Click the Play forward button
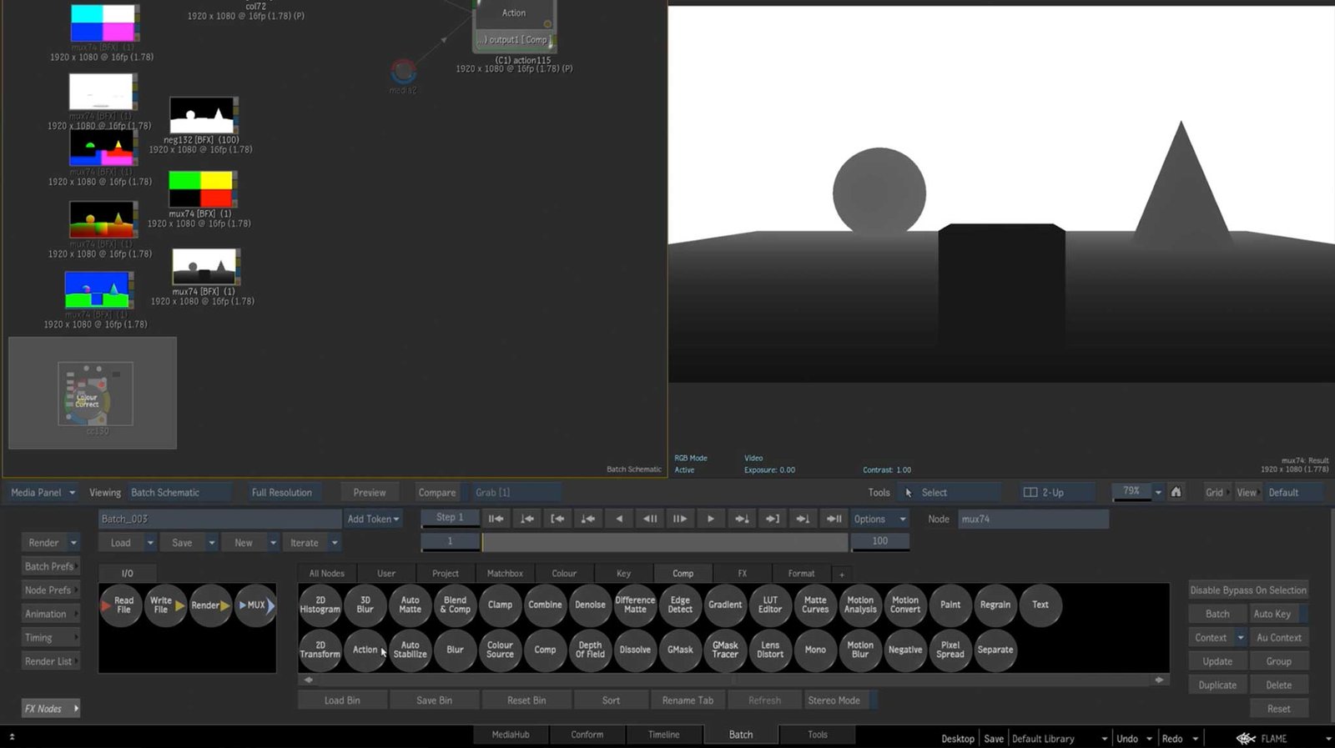 click(x=710, y=519)
